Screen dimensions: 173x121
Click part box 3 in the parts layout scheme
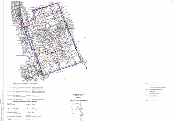73,107
